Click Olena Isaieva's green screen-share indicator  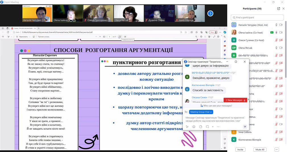[272, 33]
